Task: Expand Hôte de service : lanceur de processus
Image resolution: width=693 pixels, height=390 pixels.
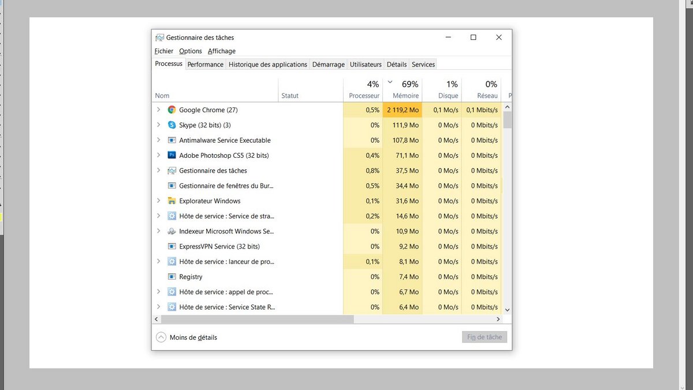Action: click(x=158, y=262)
